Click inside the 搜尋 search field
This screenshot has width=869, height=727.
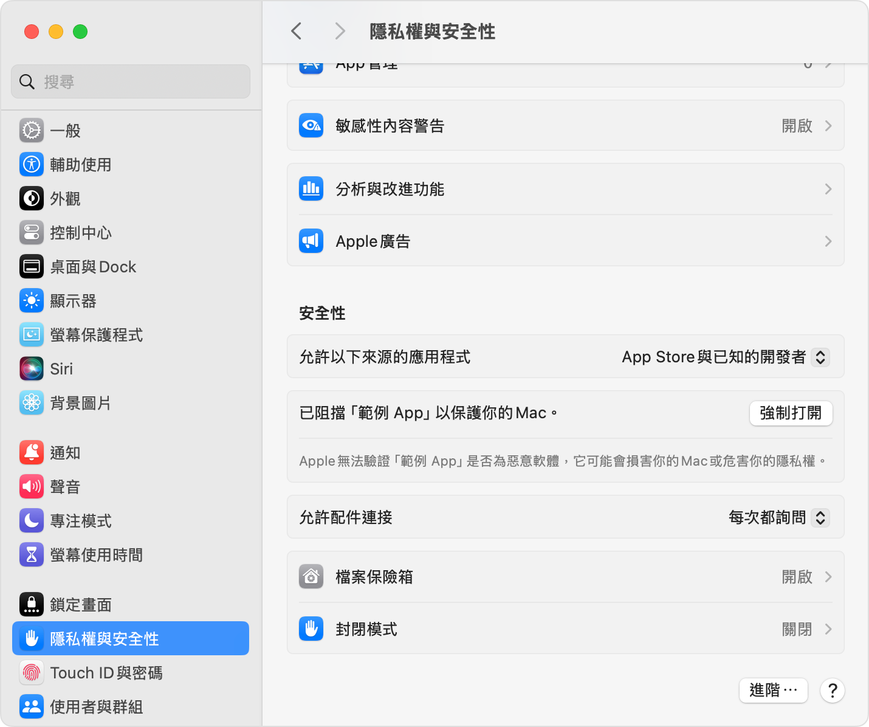(130, 81)
